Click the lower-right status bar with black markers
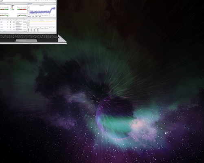The image size is (204, 163). 22,15
